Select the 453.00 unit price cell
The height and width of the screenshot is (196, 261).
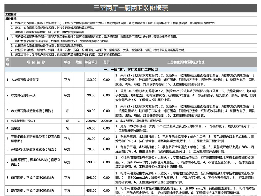pos(91,191)
